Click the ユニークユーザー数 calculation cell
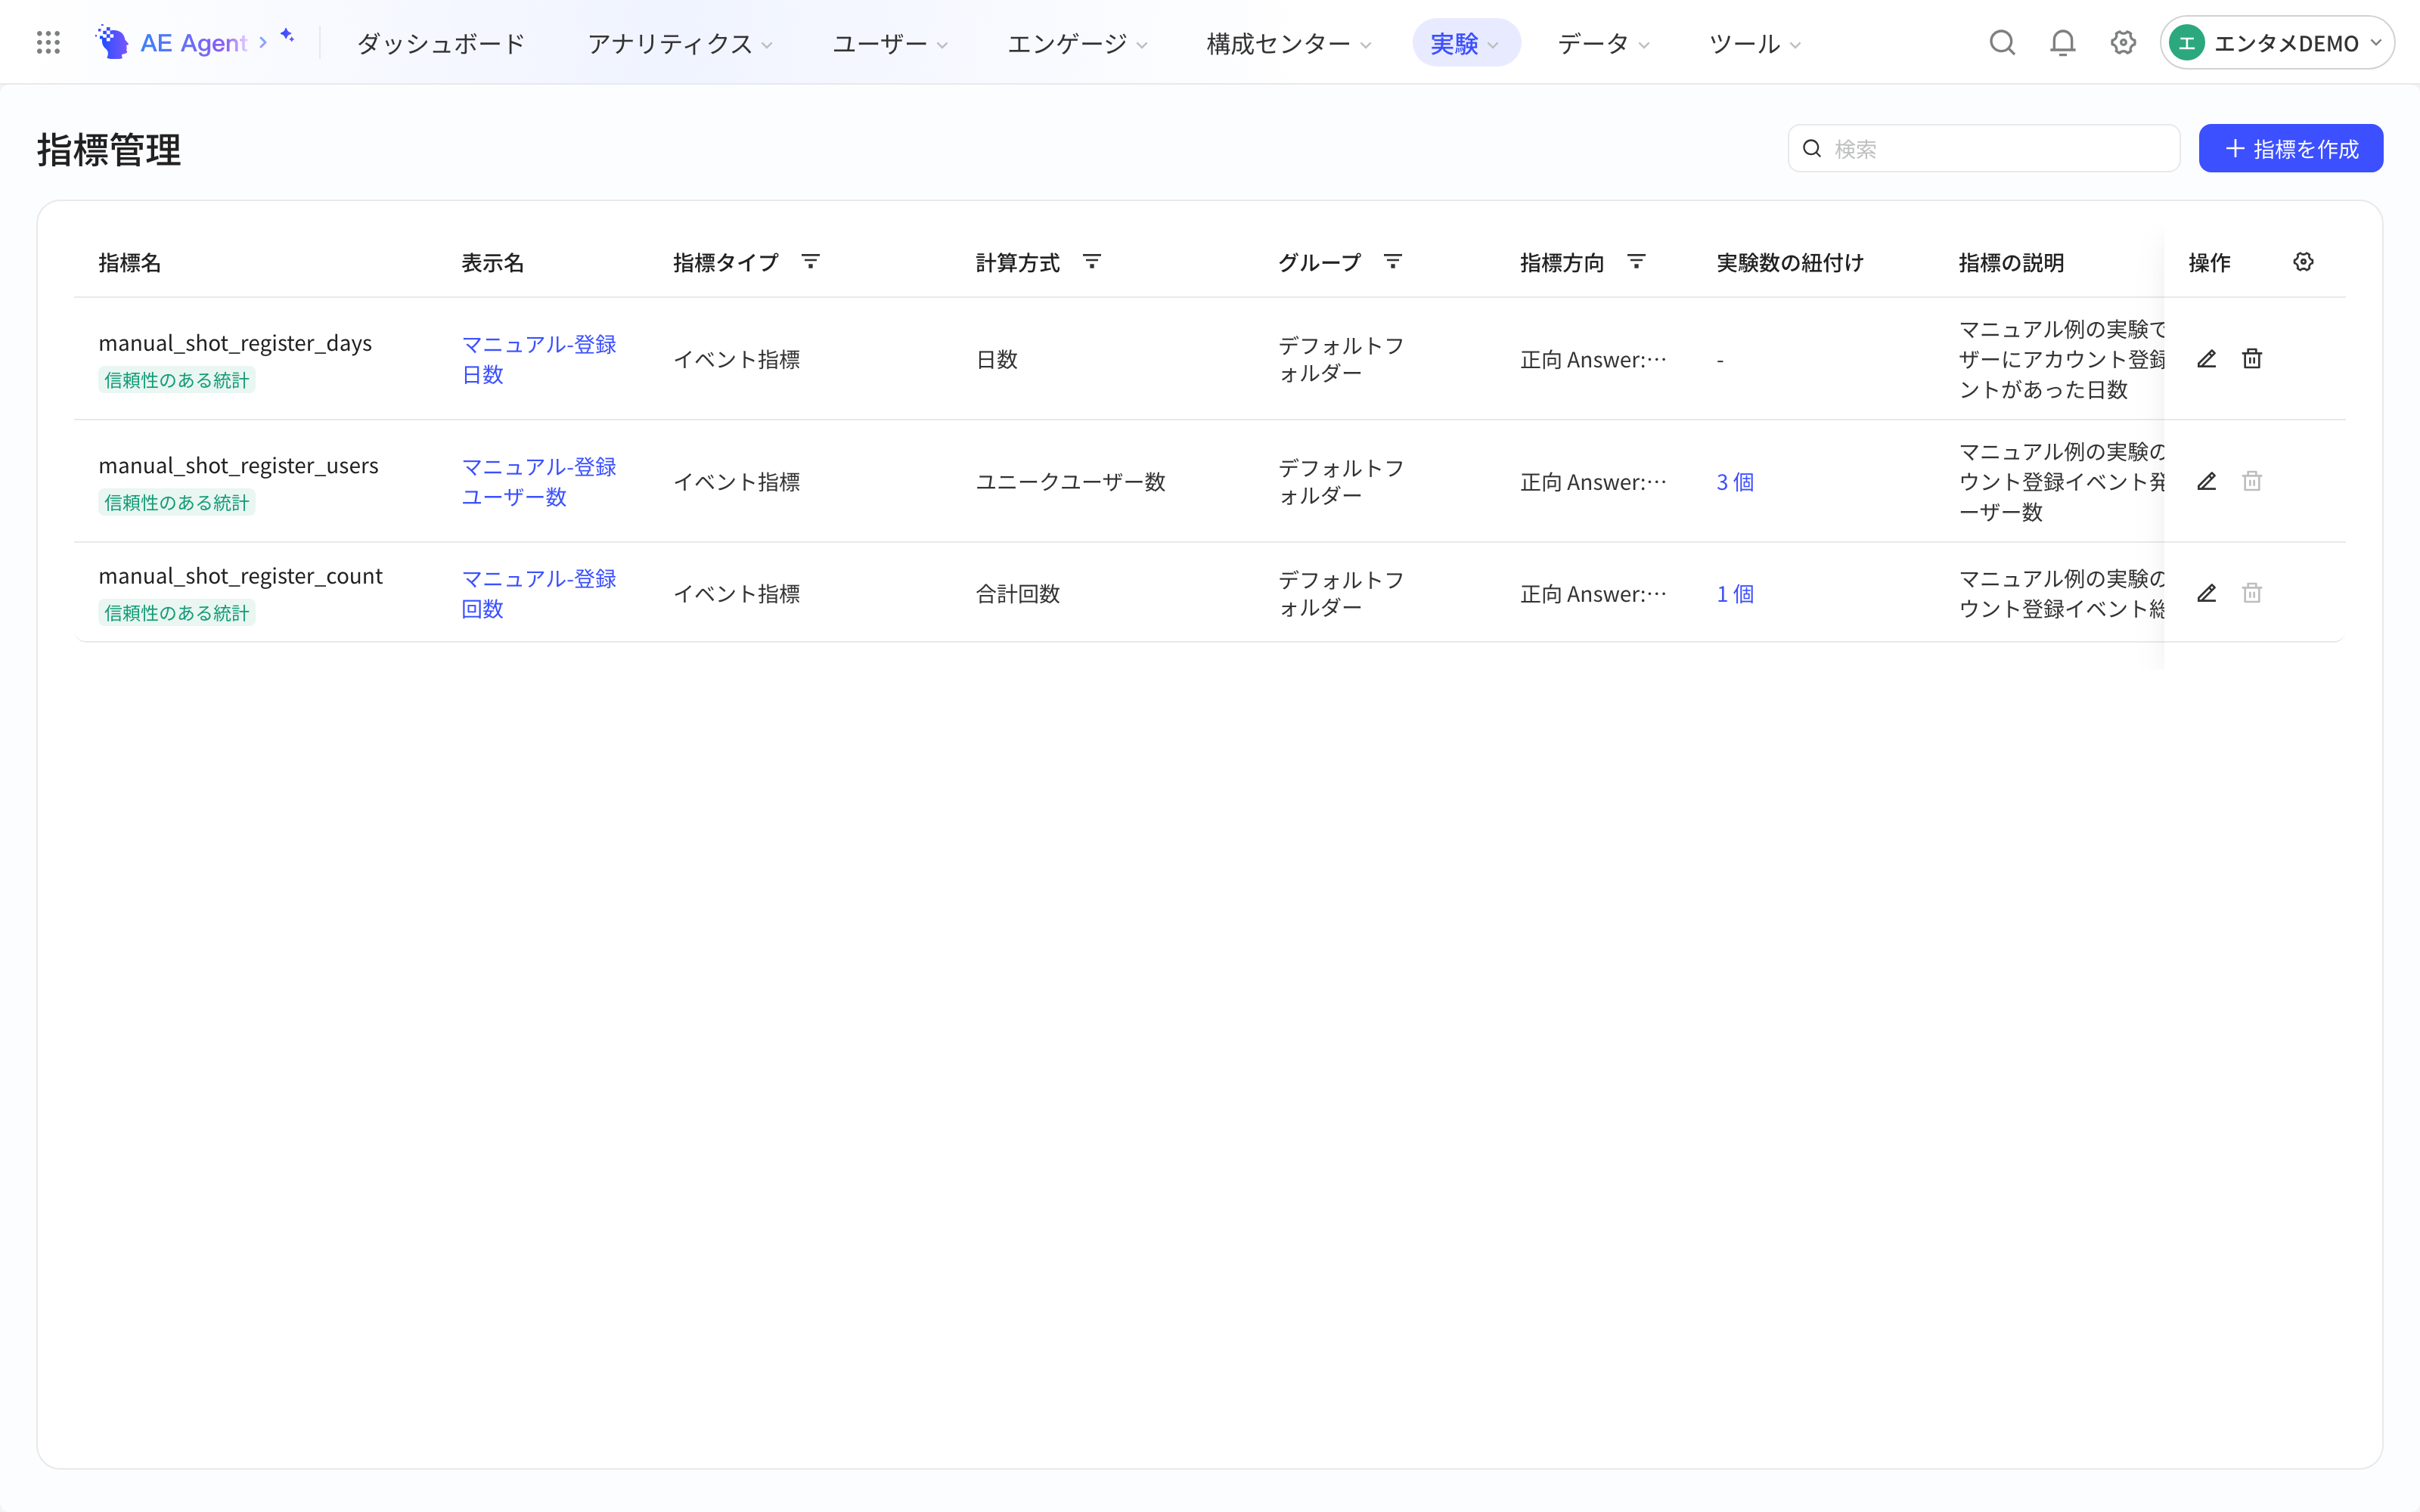2420x1512 pixels. click(x=1071, y=482)
